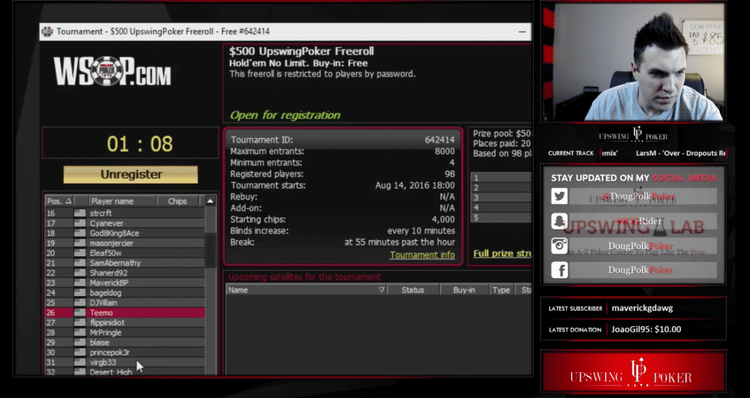Click the flag icon beside strcrft
The width and height of the screenshot is (750, 398).
[x=80, y=213]
